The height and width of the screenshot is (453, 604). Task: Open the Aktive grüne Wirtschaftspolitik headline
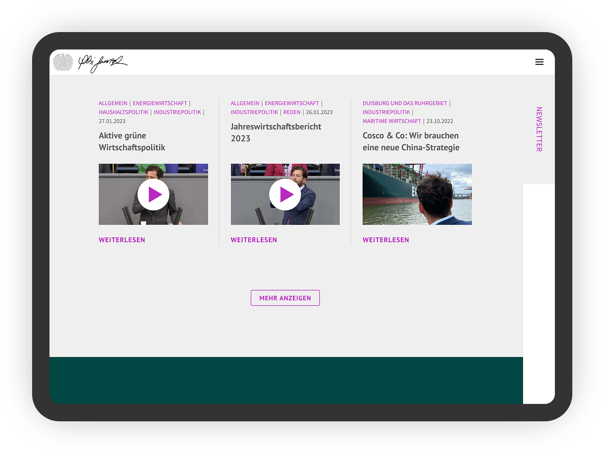[132, 141]
